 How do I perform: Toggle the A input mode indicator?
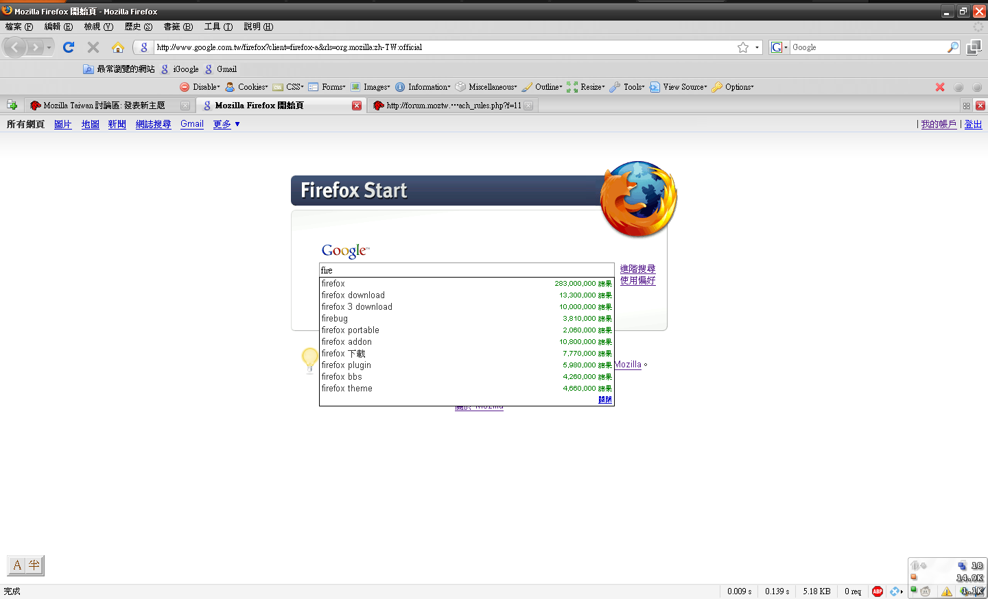[x=17, y=565]
